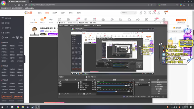Move source down in OBS sources list
The height and width of the screenshot is (109, 194).
pyautogui.click(x=90, y=94)
